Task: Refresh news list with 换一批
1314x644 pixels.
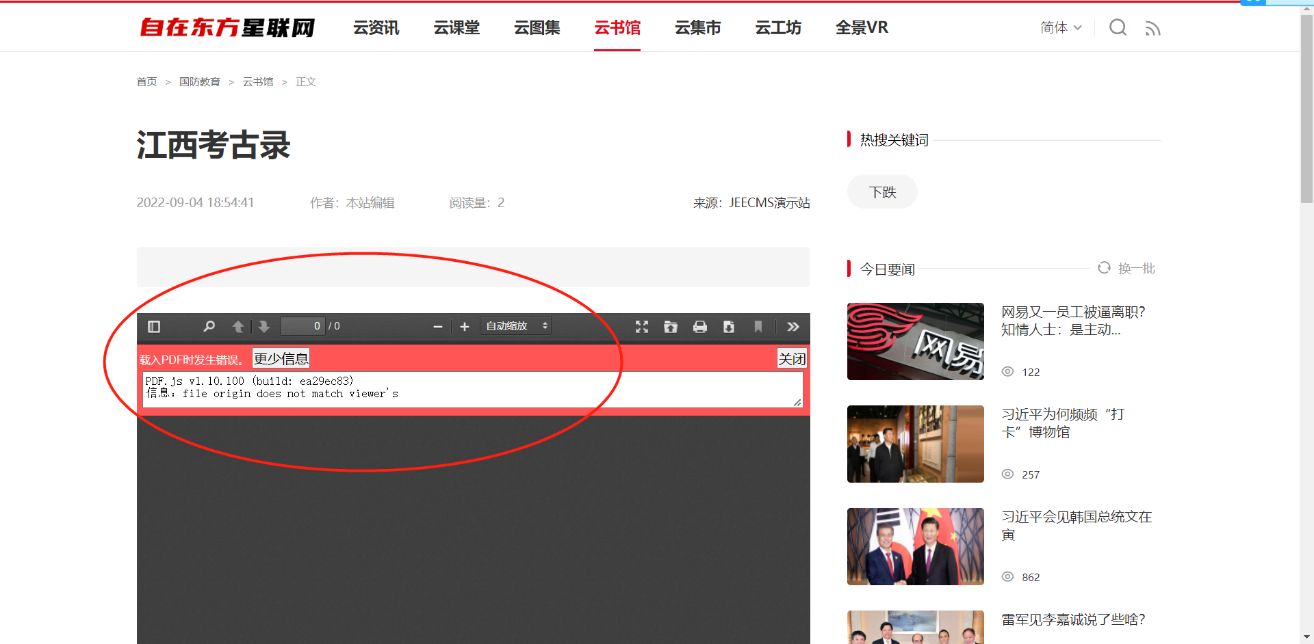Action: [x=1126, y=269]
